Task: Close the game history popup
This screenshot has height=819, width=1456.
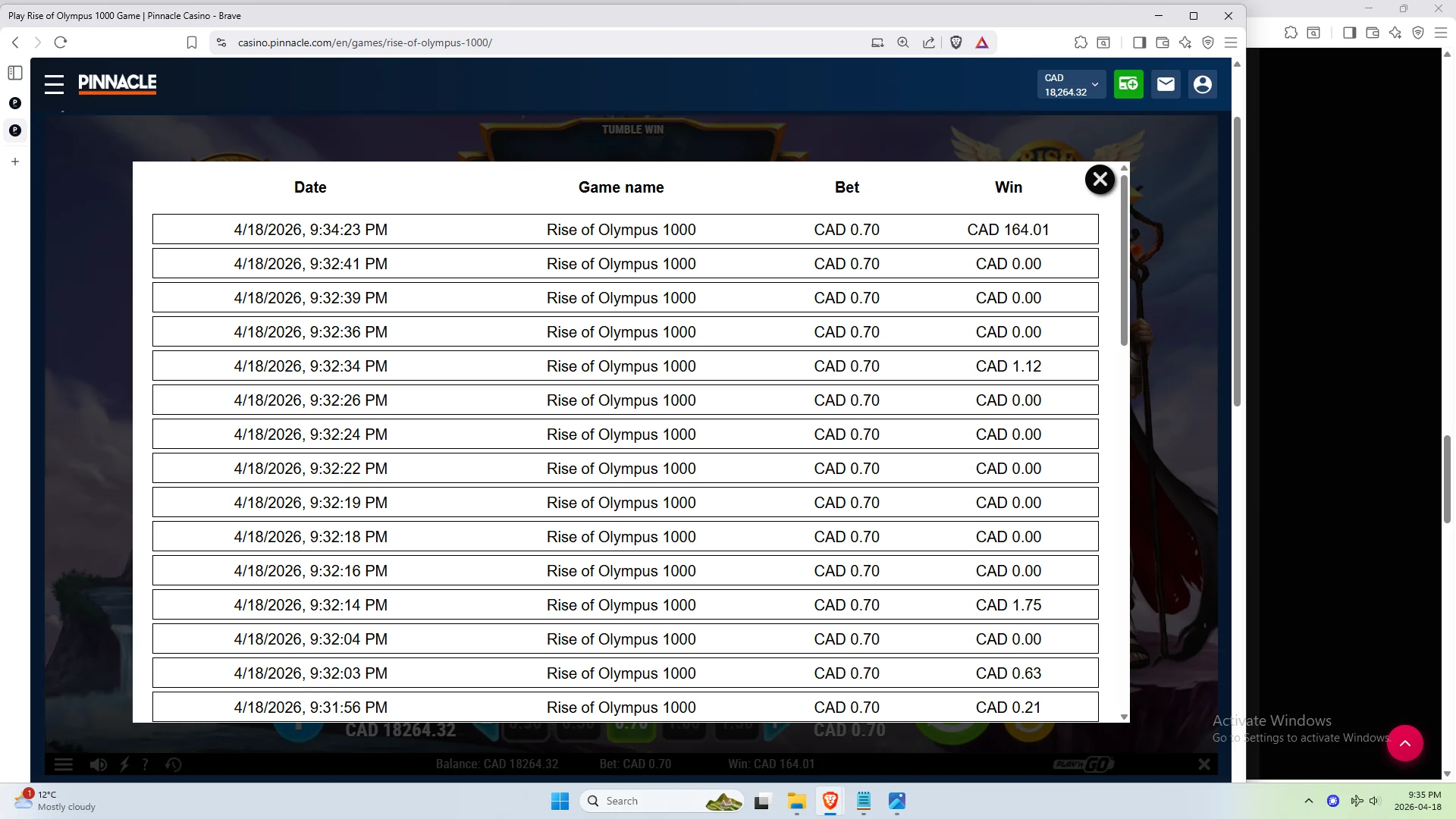Action: click(x=1100, y=180)
